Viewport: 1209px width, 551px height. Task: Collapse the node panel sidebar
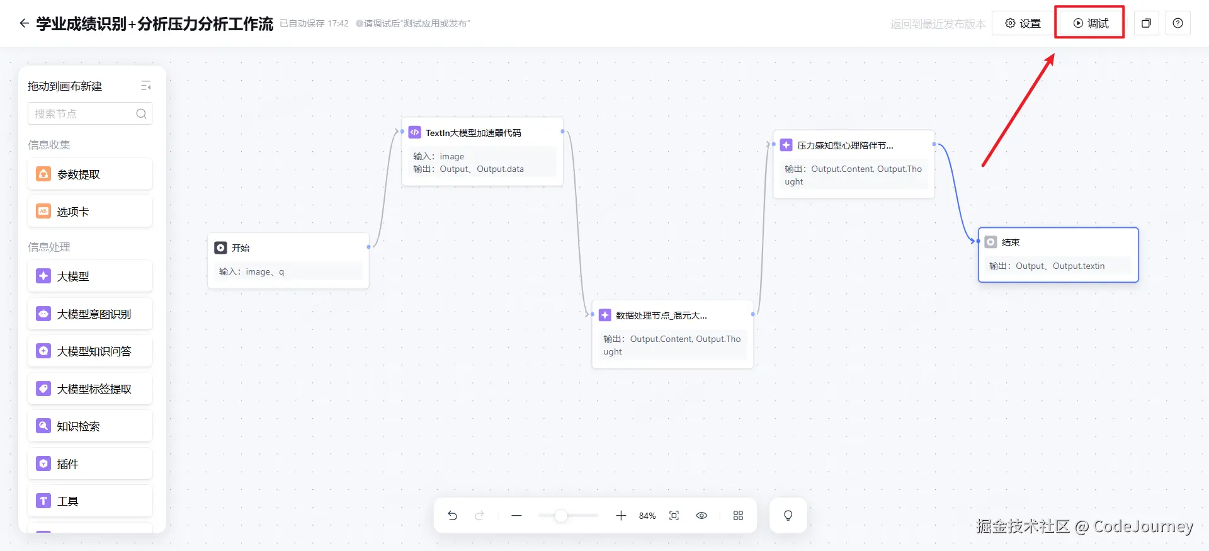[145, 86]
